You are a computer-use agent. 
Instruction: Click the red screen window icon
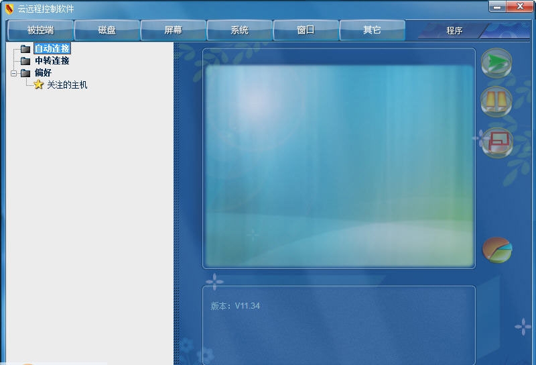(x=497, y=142)
